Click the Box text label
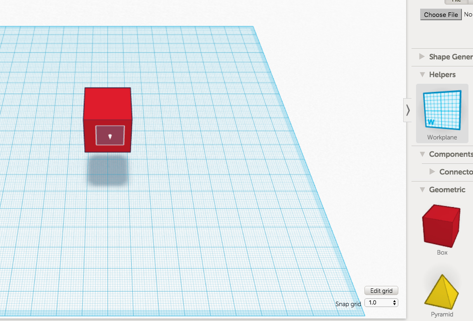Viewport: 473px width, 321px height. point(442,253)
